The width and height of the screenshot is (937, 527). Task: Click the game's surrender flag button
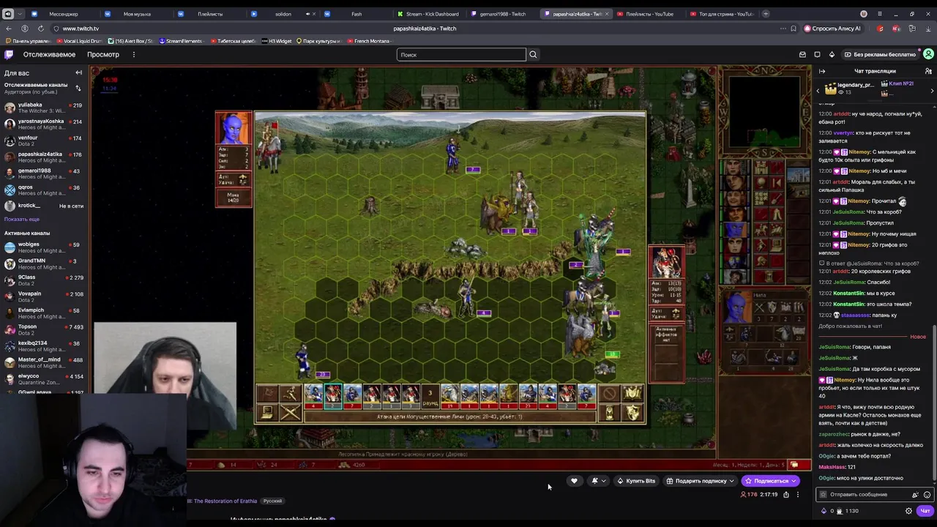[x=268, y=395]
